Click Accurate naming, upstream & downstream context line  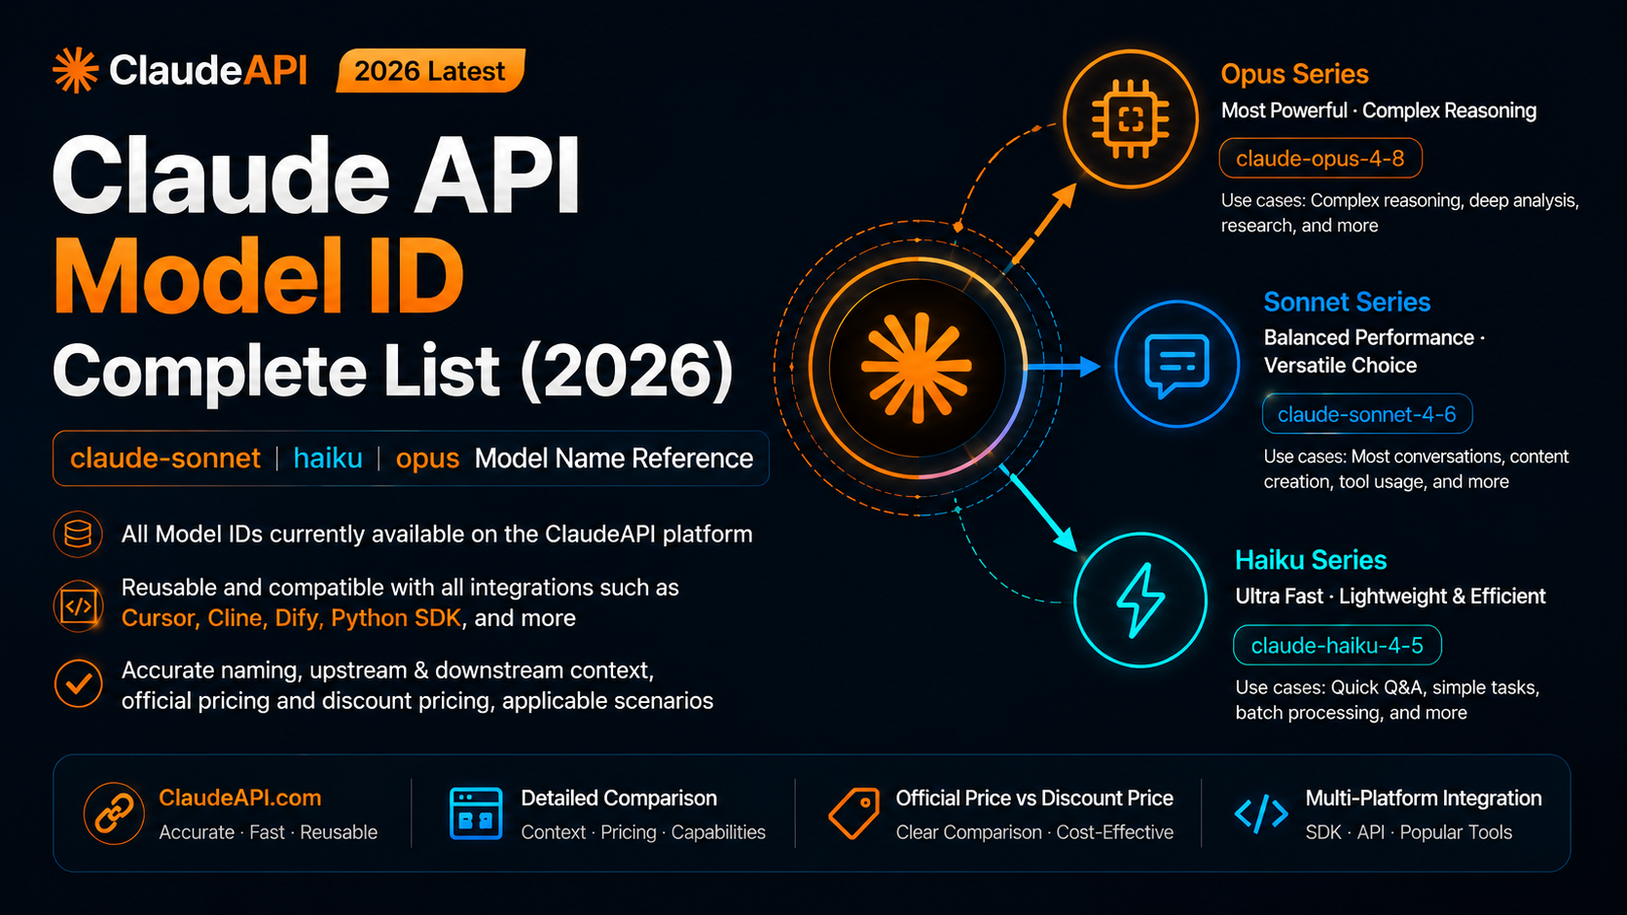[x=387, y=670]
